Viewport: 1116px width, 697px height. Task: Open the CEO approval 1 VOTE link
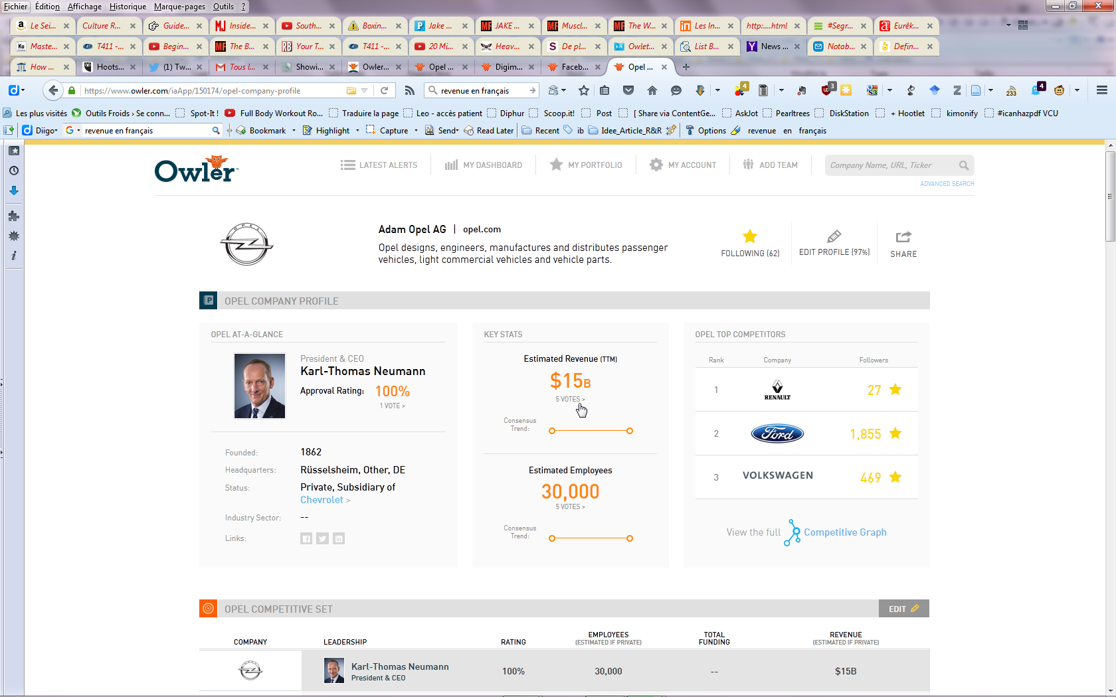[x=392, y=406]
